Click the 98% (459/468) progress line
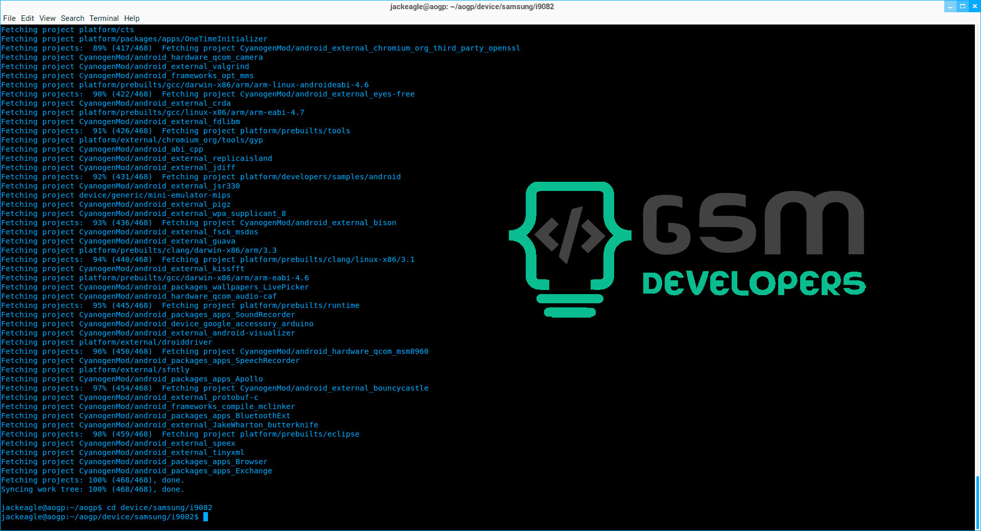The image size is (981, 531). [180, 435]
